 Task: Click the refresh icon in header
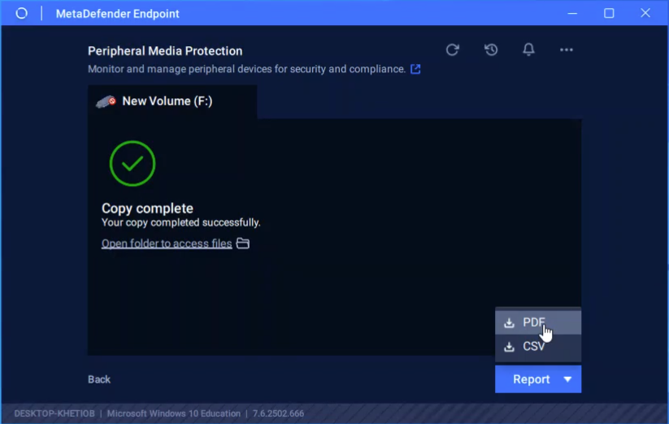click(x=452, y=50)
